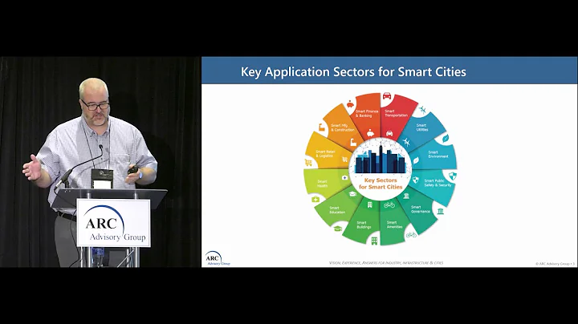Image resolution: width=578 pixels, height=324 pixels.
Task: Click the red car icon on the wheel's rim
Action: tap(387, 96)
